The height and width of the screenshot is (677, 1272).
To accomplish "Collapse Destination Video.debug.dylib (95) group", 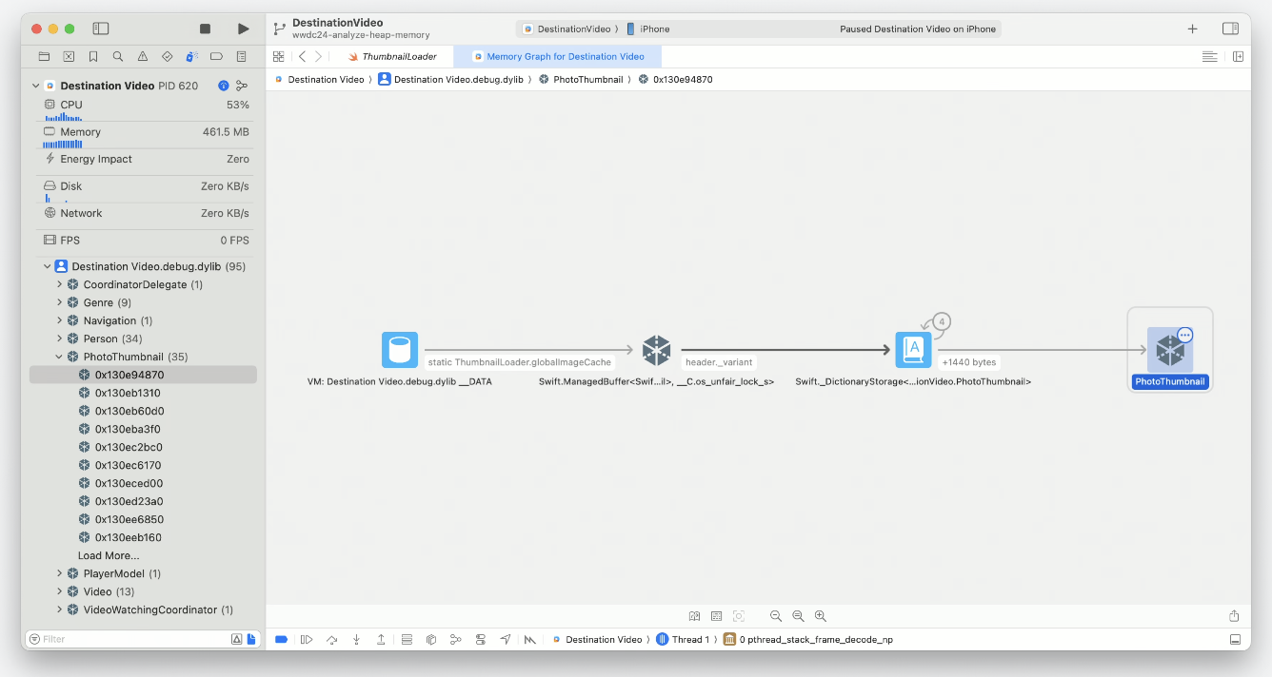I will (48, 266).
